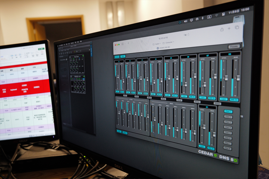This screenshot has width=269, height=179.
Task: Click channel 08 ATTEN fader handle
Action: [x=226, y=78]
